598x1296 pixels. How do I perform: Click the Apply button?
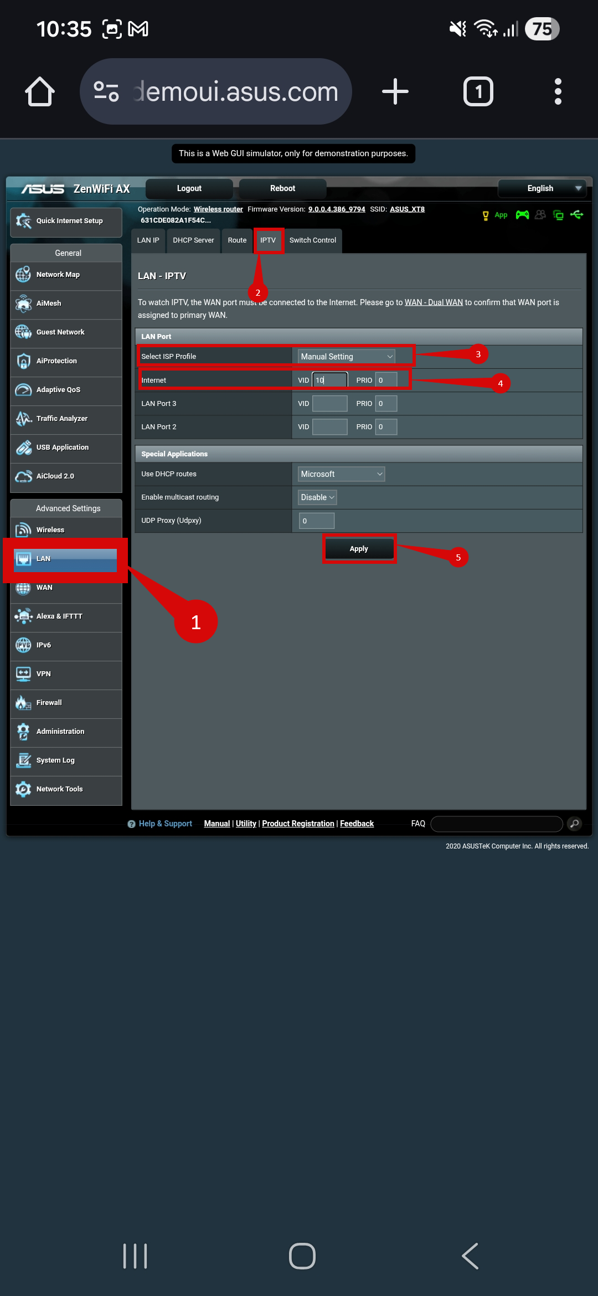tap(359, 549)
